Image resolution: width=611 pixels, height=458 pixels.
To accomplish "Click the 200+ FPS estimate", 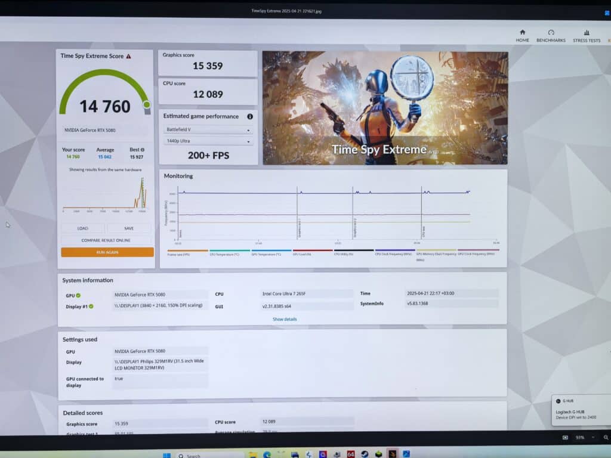I will pyautogui.click(x=208, y=156).
